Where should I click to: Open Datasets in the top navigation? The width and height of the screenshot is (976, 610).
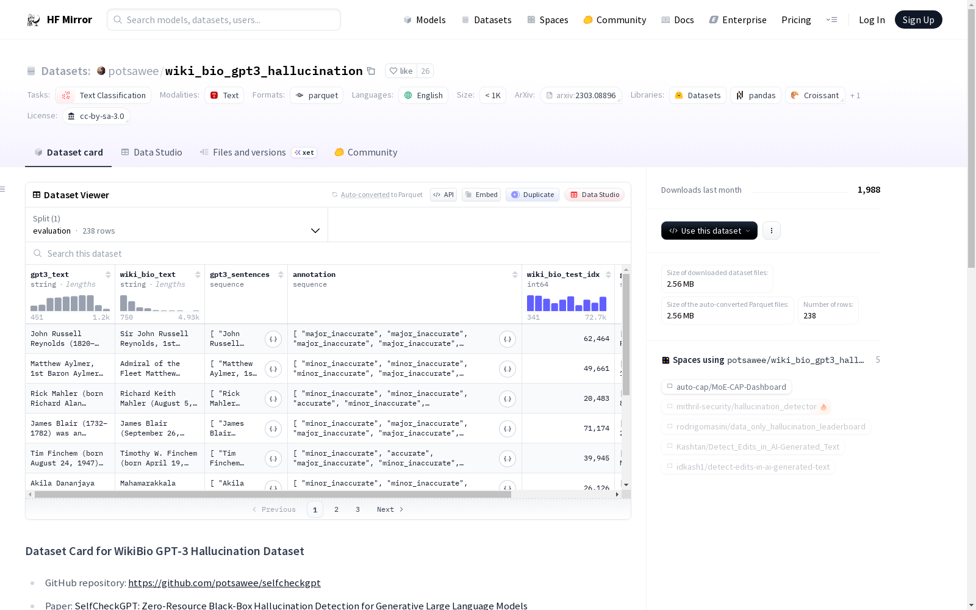pos(486,20)
